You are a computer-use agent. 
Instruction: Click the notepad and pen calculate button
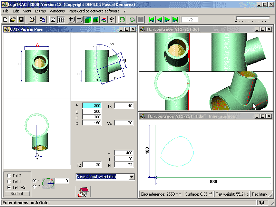pos(83,192)
